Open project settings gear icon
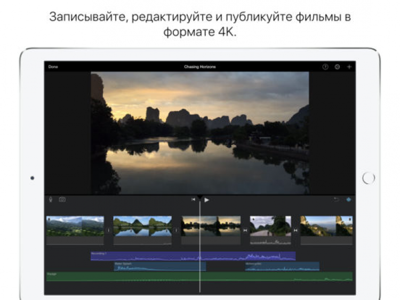 pyautogui.click(x=337, y=67)
